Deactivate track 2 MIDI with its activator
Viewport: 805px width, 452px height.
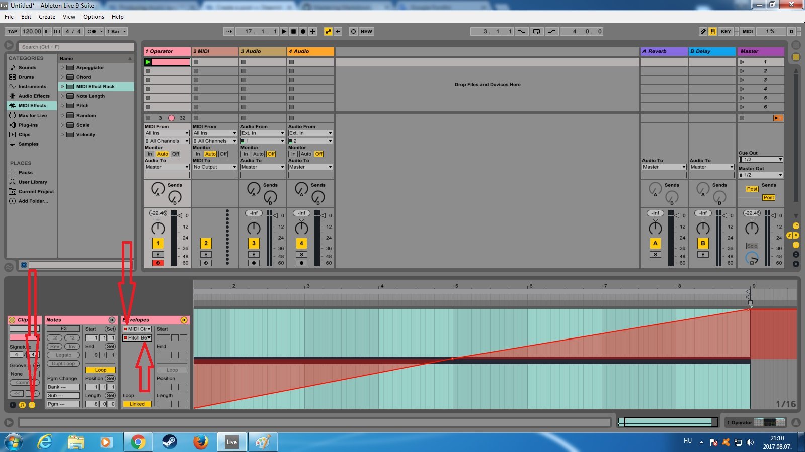[206, 243]
